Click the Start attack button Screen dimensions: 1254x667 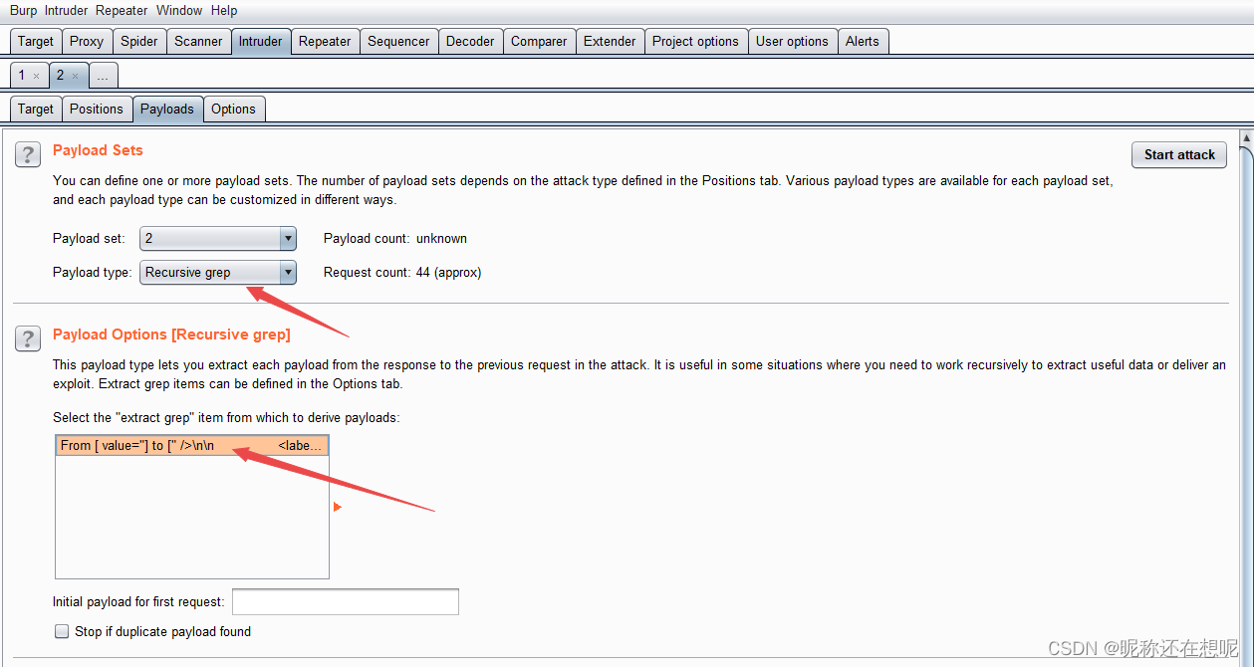tap(1179, 154)
